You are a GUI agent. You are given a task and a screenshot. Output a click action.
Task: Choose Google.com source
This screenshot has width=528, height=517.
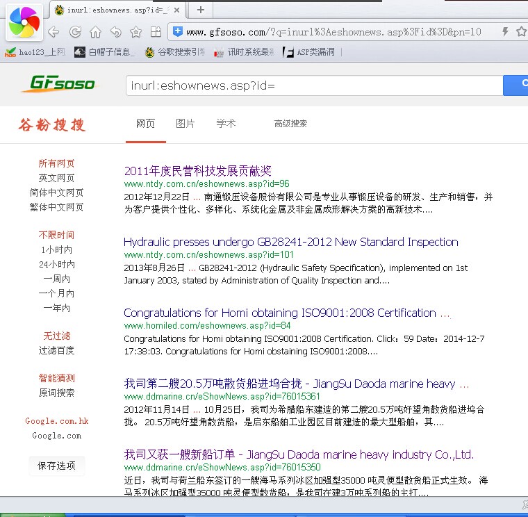click(x=56, y=436)
